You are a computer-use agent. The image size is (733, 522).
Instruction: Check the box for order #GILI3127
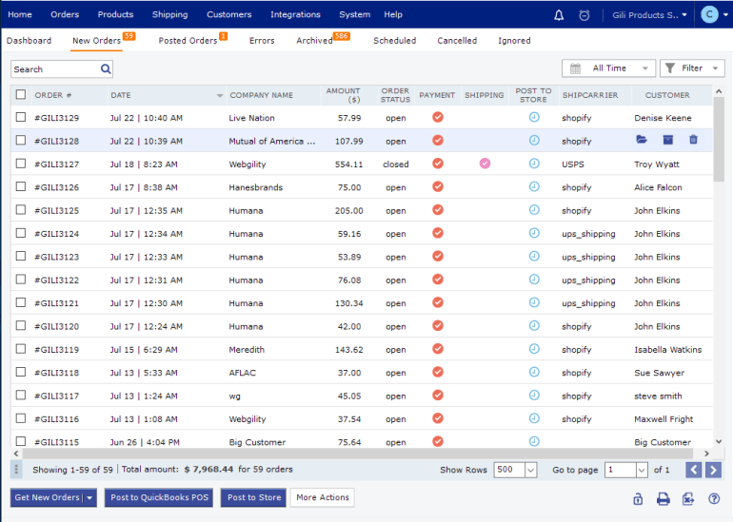pos(21,164)
